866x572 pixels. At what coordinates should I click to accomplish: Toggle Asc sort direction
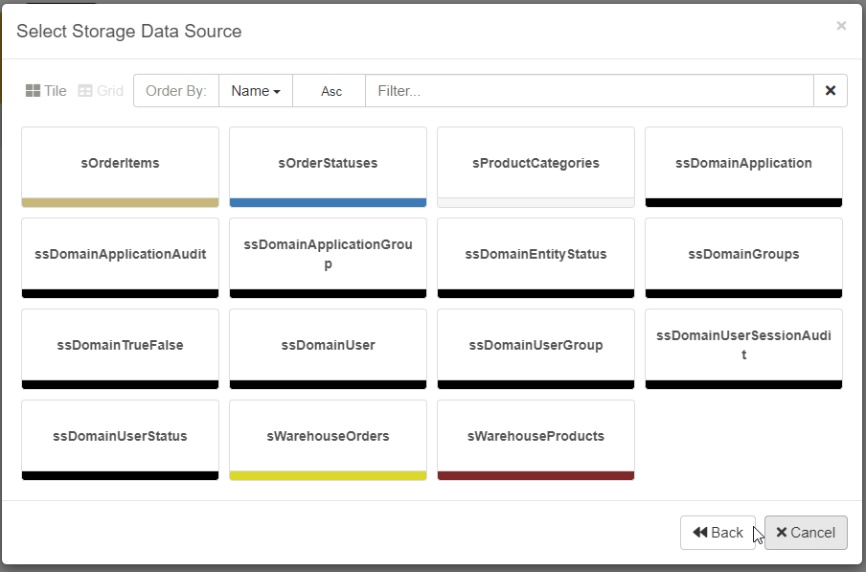point(330,91)
